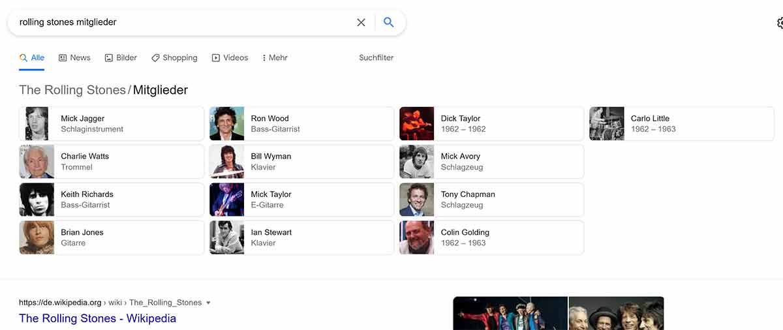Viewport: 783px width, 330px height.
Task: Clear the search box with the X icon
Action: (x=361, y=22)
